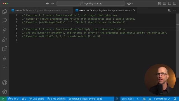179x101 pixels.
Task: Select the language mode braces icon
Action: [138, 99]
